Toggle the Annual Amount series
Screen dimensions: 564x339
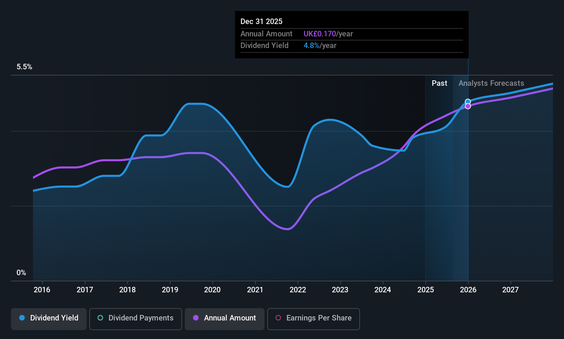coord(225,319)
